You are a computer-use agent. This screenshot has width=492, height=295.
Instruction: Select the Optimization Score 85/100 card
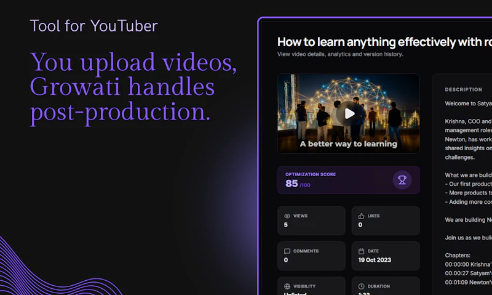(x=349, y=180)
